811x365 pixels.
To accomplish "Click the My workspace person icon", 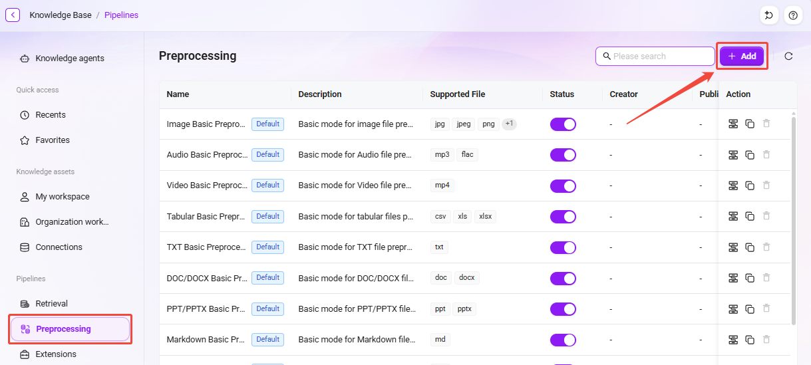I will [25, 197].
